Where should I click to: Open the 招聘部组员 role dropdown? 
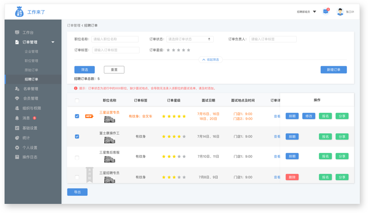(307, 12)
